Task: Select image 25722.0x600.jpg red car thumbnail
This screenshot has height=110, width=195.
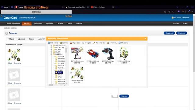Action: click(x=93, y=54)
